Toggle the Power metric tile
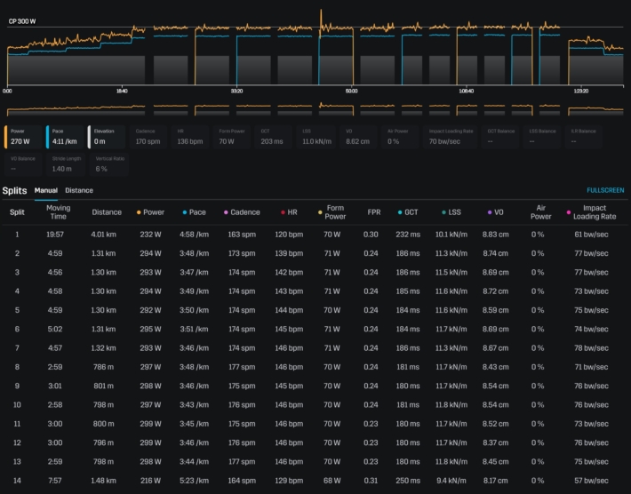Viewport: 631px width, 494px height. (21, 135)
